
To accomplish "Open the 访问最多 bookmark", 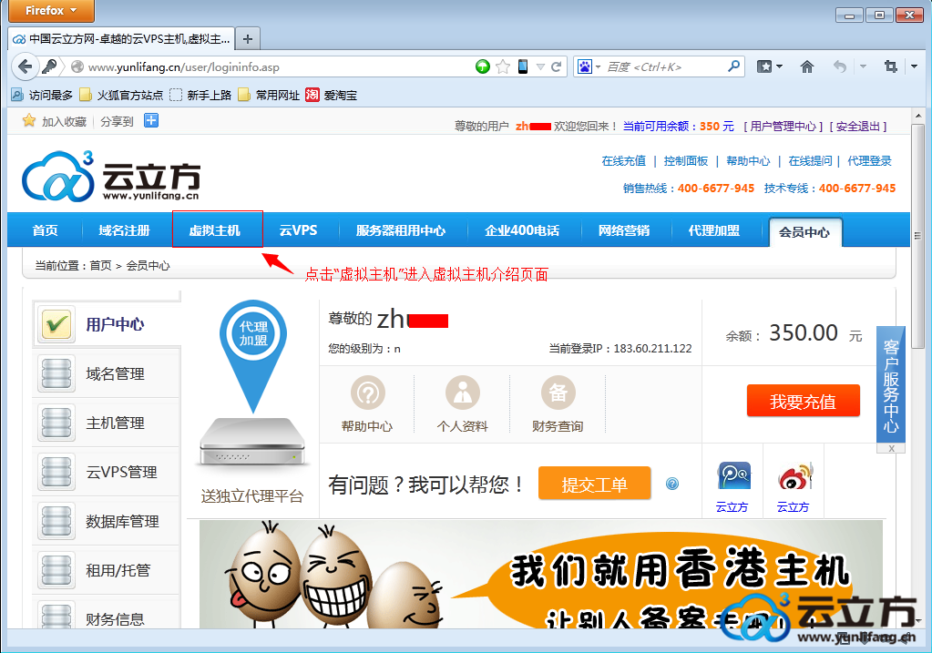I will click(x=42, y=95).
